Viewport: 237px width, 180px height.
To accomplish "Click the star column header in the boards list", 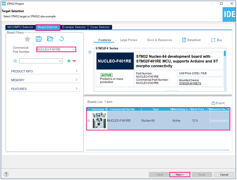I will (89, 109).
